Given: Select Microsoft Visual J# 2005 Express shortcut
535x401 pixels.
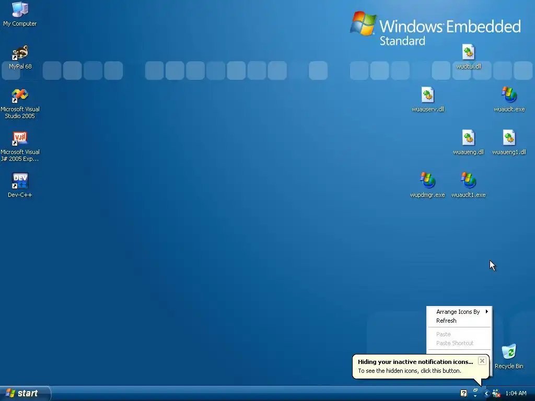Looking at the screenshot, I should (x=20, y=146).
